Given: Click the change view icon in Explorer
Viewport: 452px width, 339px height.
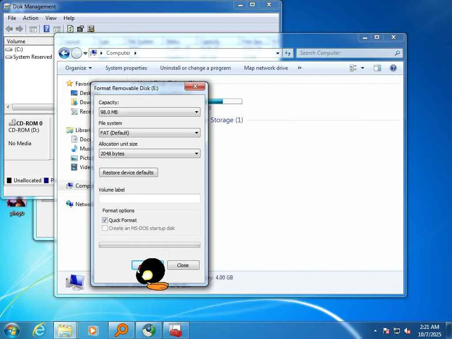Looking at the screenshot, I should click(x=353, y=68).
